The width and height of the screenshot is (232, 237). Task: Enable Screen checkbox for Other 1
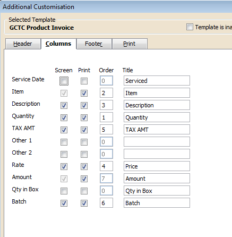[64, 142]
